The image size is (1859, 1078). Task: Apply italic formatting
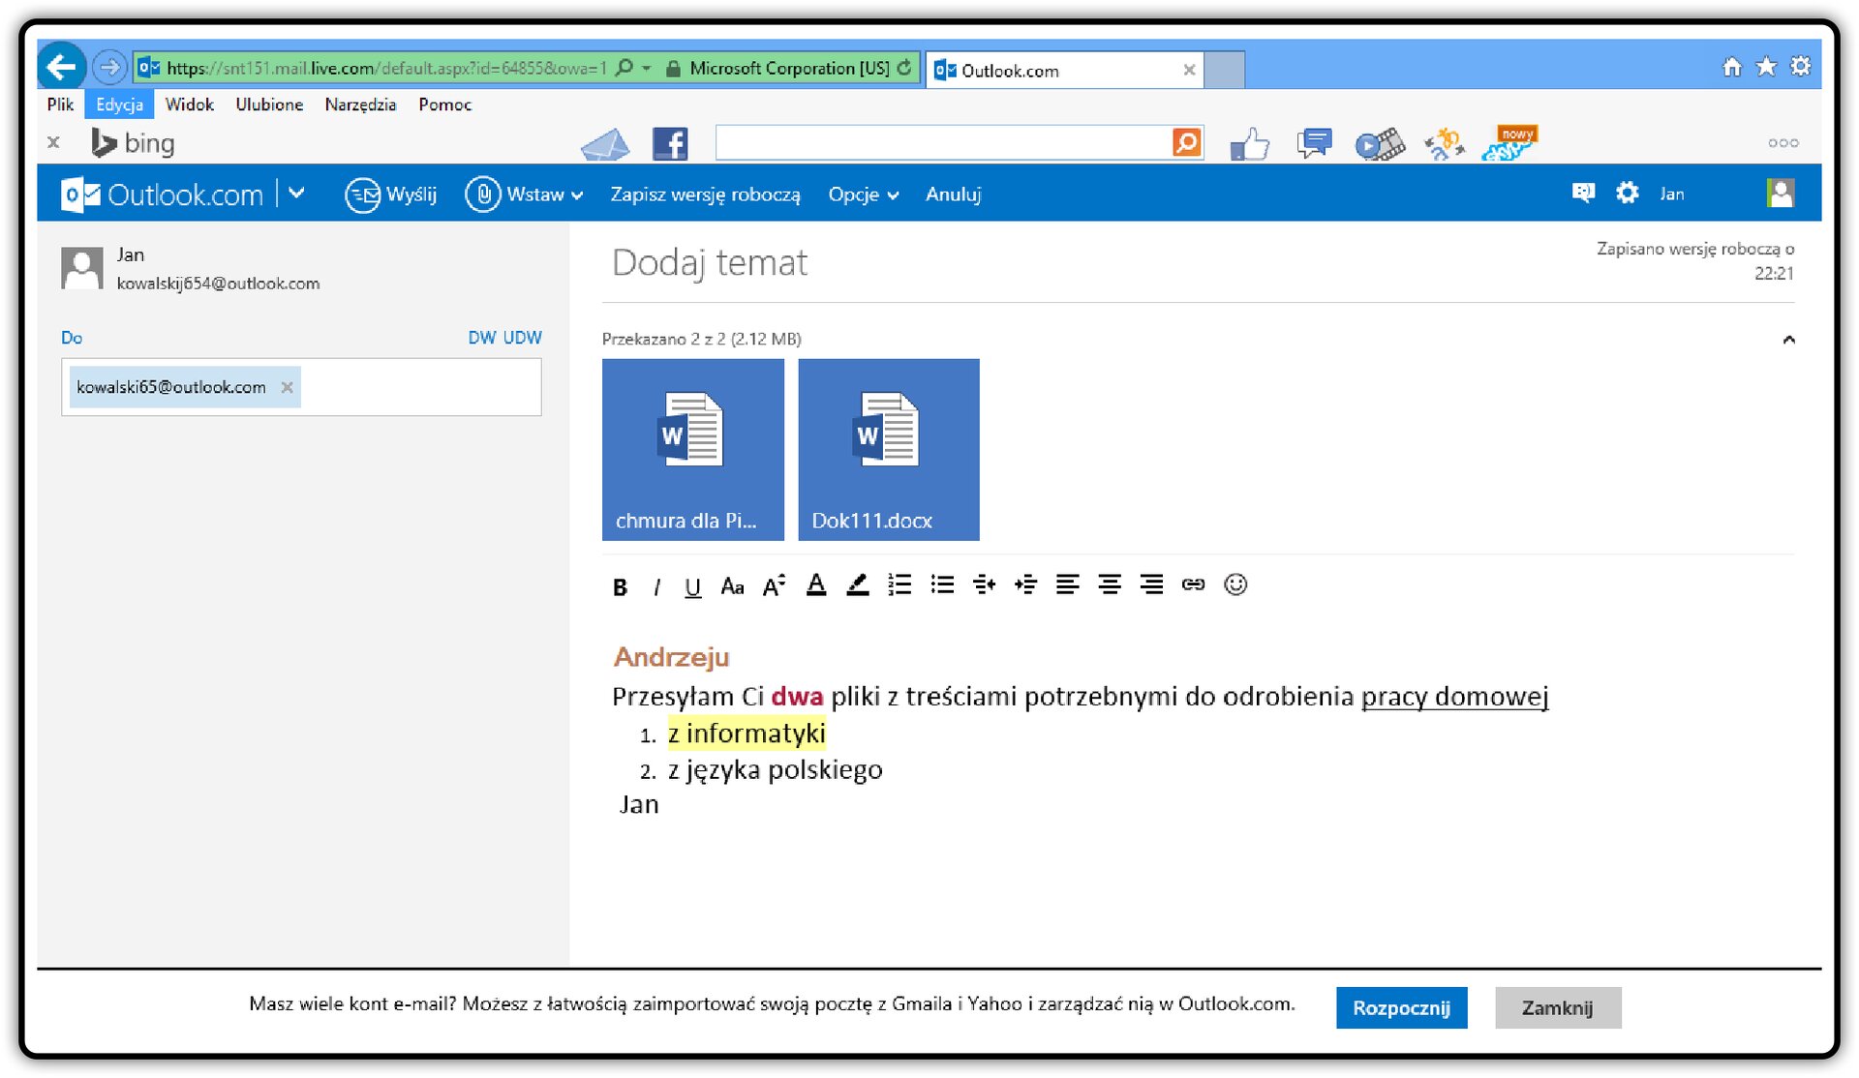656,586
